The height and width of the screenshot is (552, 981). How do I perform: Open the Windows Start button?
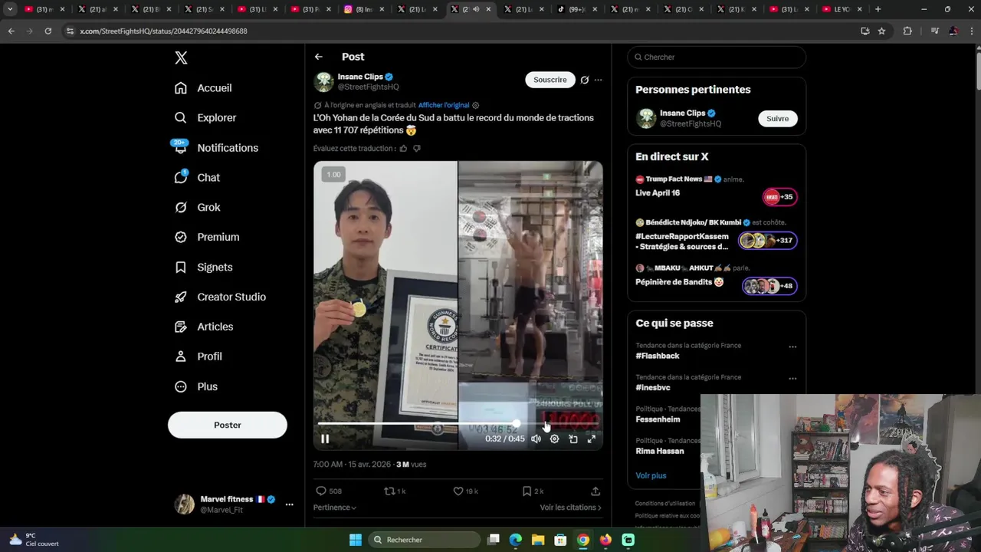point(356,540)
